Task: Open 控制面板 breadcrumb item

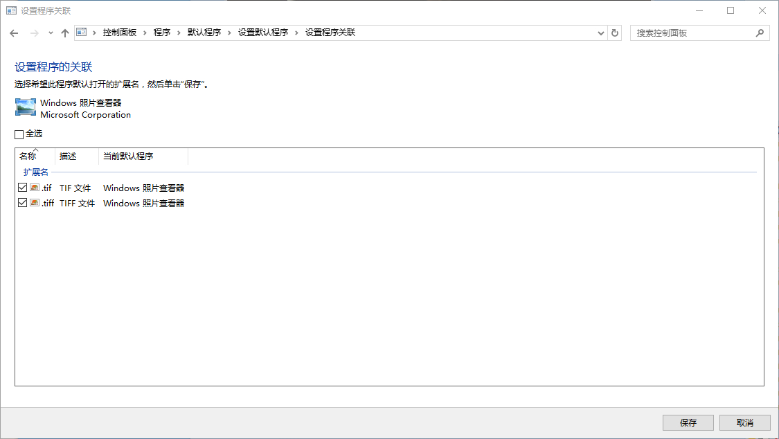Action: pyautogui.click(x=120, y=33)
